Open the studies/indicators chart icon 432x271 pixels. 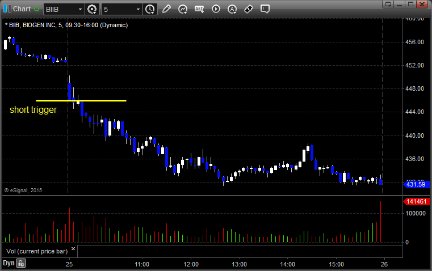pyautogui.click(x=183, y=9)
